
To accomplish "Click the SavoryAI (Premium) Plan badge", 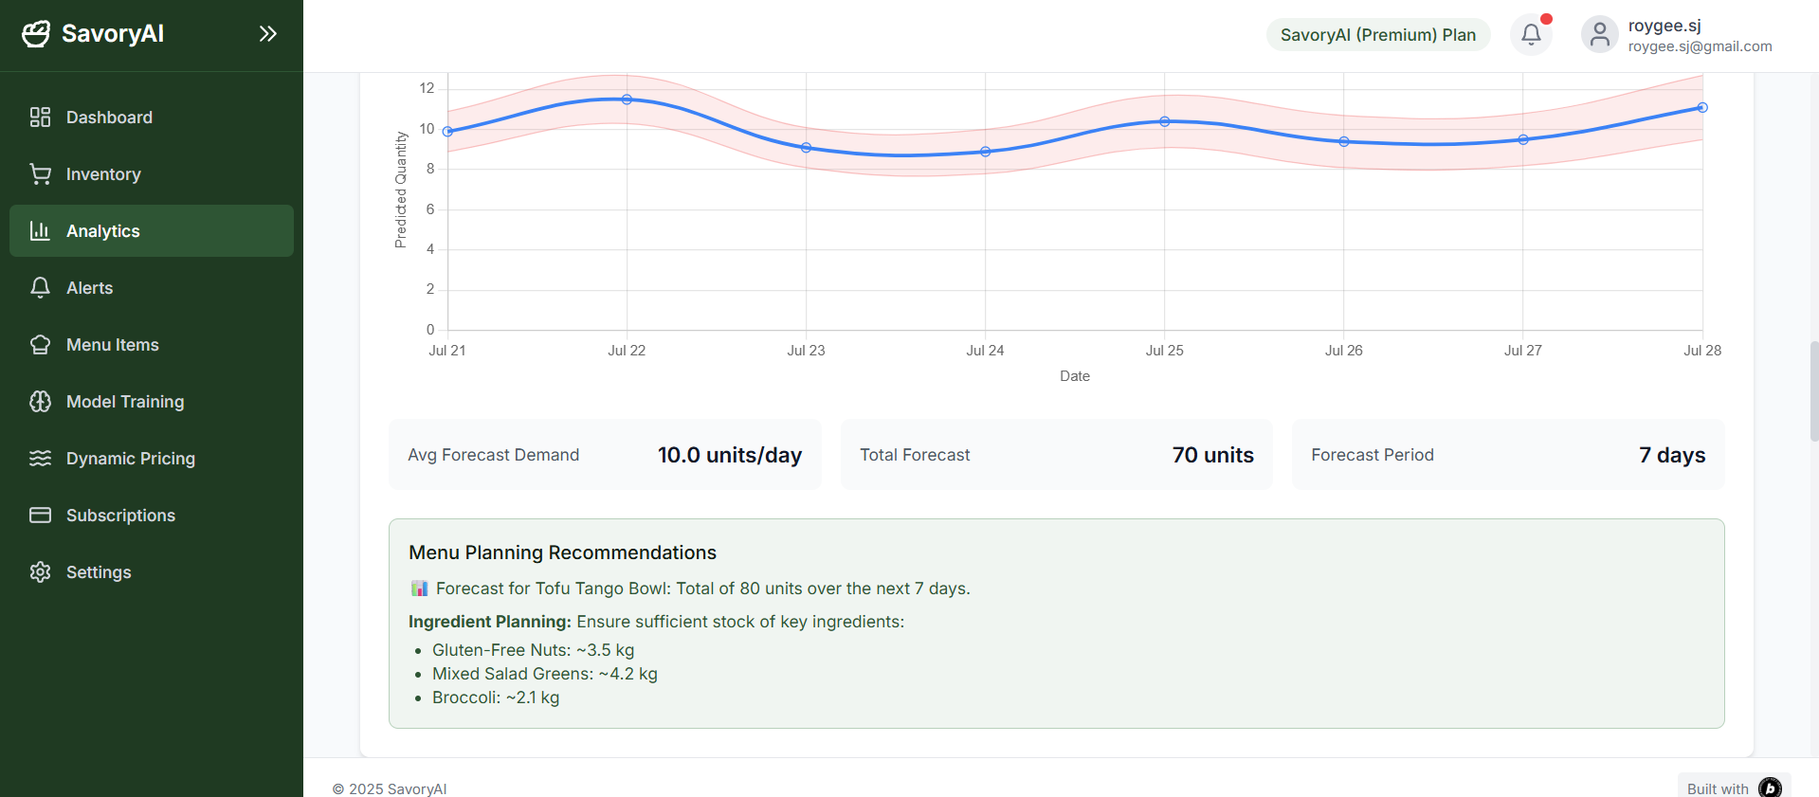I will [x=1378, y=35].
